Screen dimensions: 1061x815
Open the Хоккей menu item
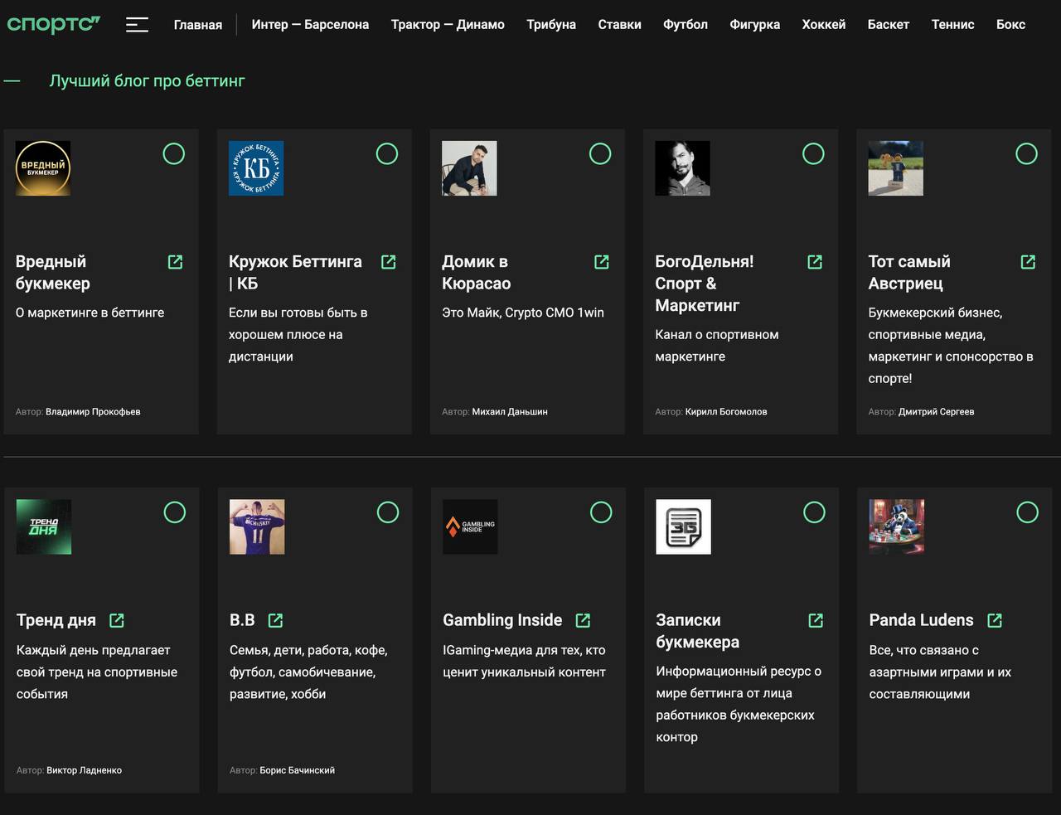(824, 25)
